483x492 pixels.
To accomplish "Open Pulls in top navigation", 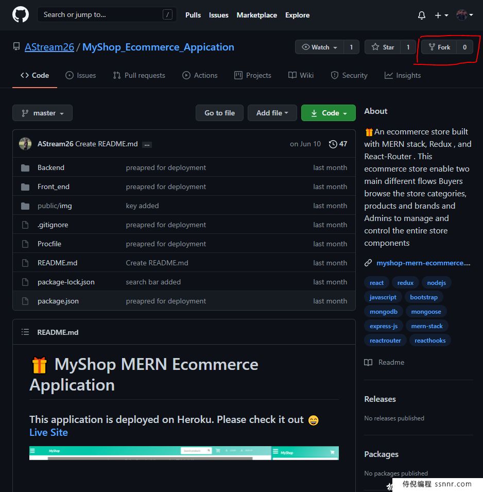I will tap(193, 15).
